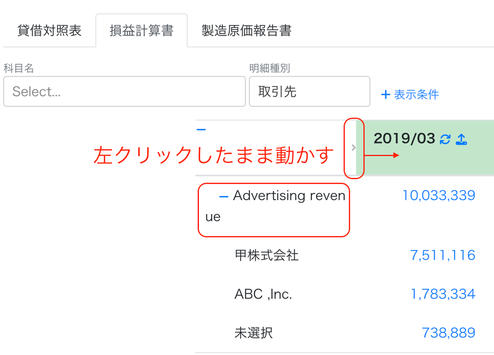The image size is (494, 355).
Task: Open the 科目名 Select dropdown
Action: [124, 91]
